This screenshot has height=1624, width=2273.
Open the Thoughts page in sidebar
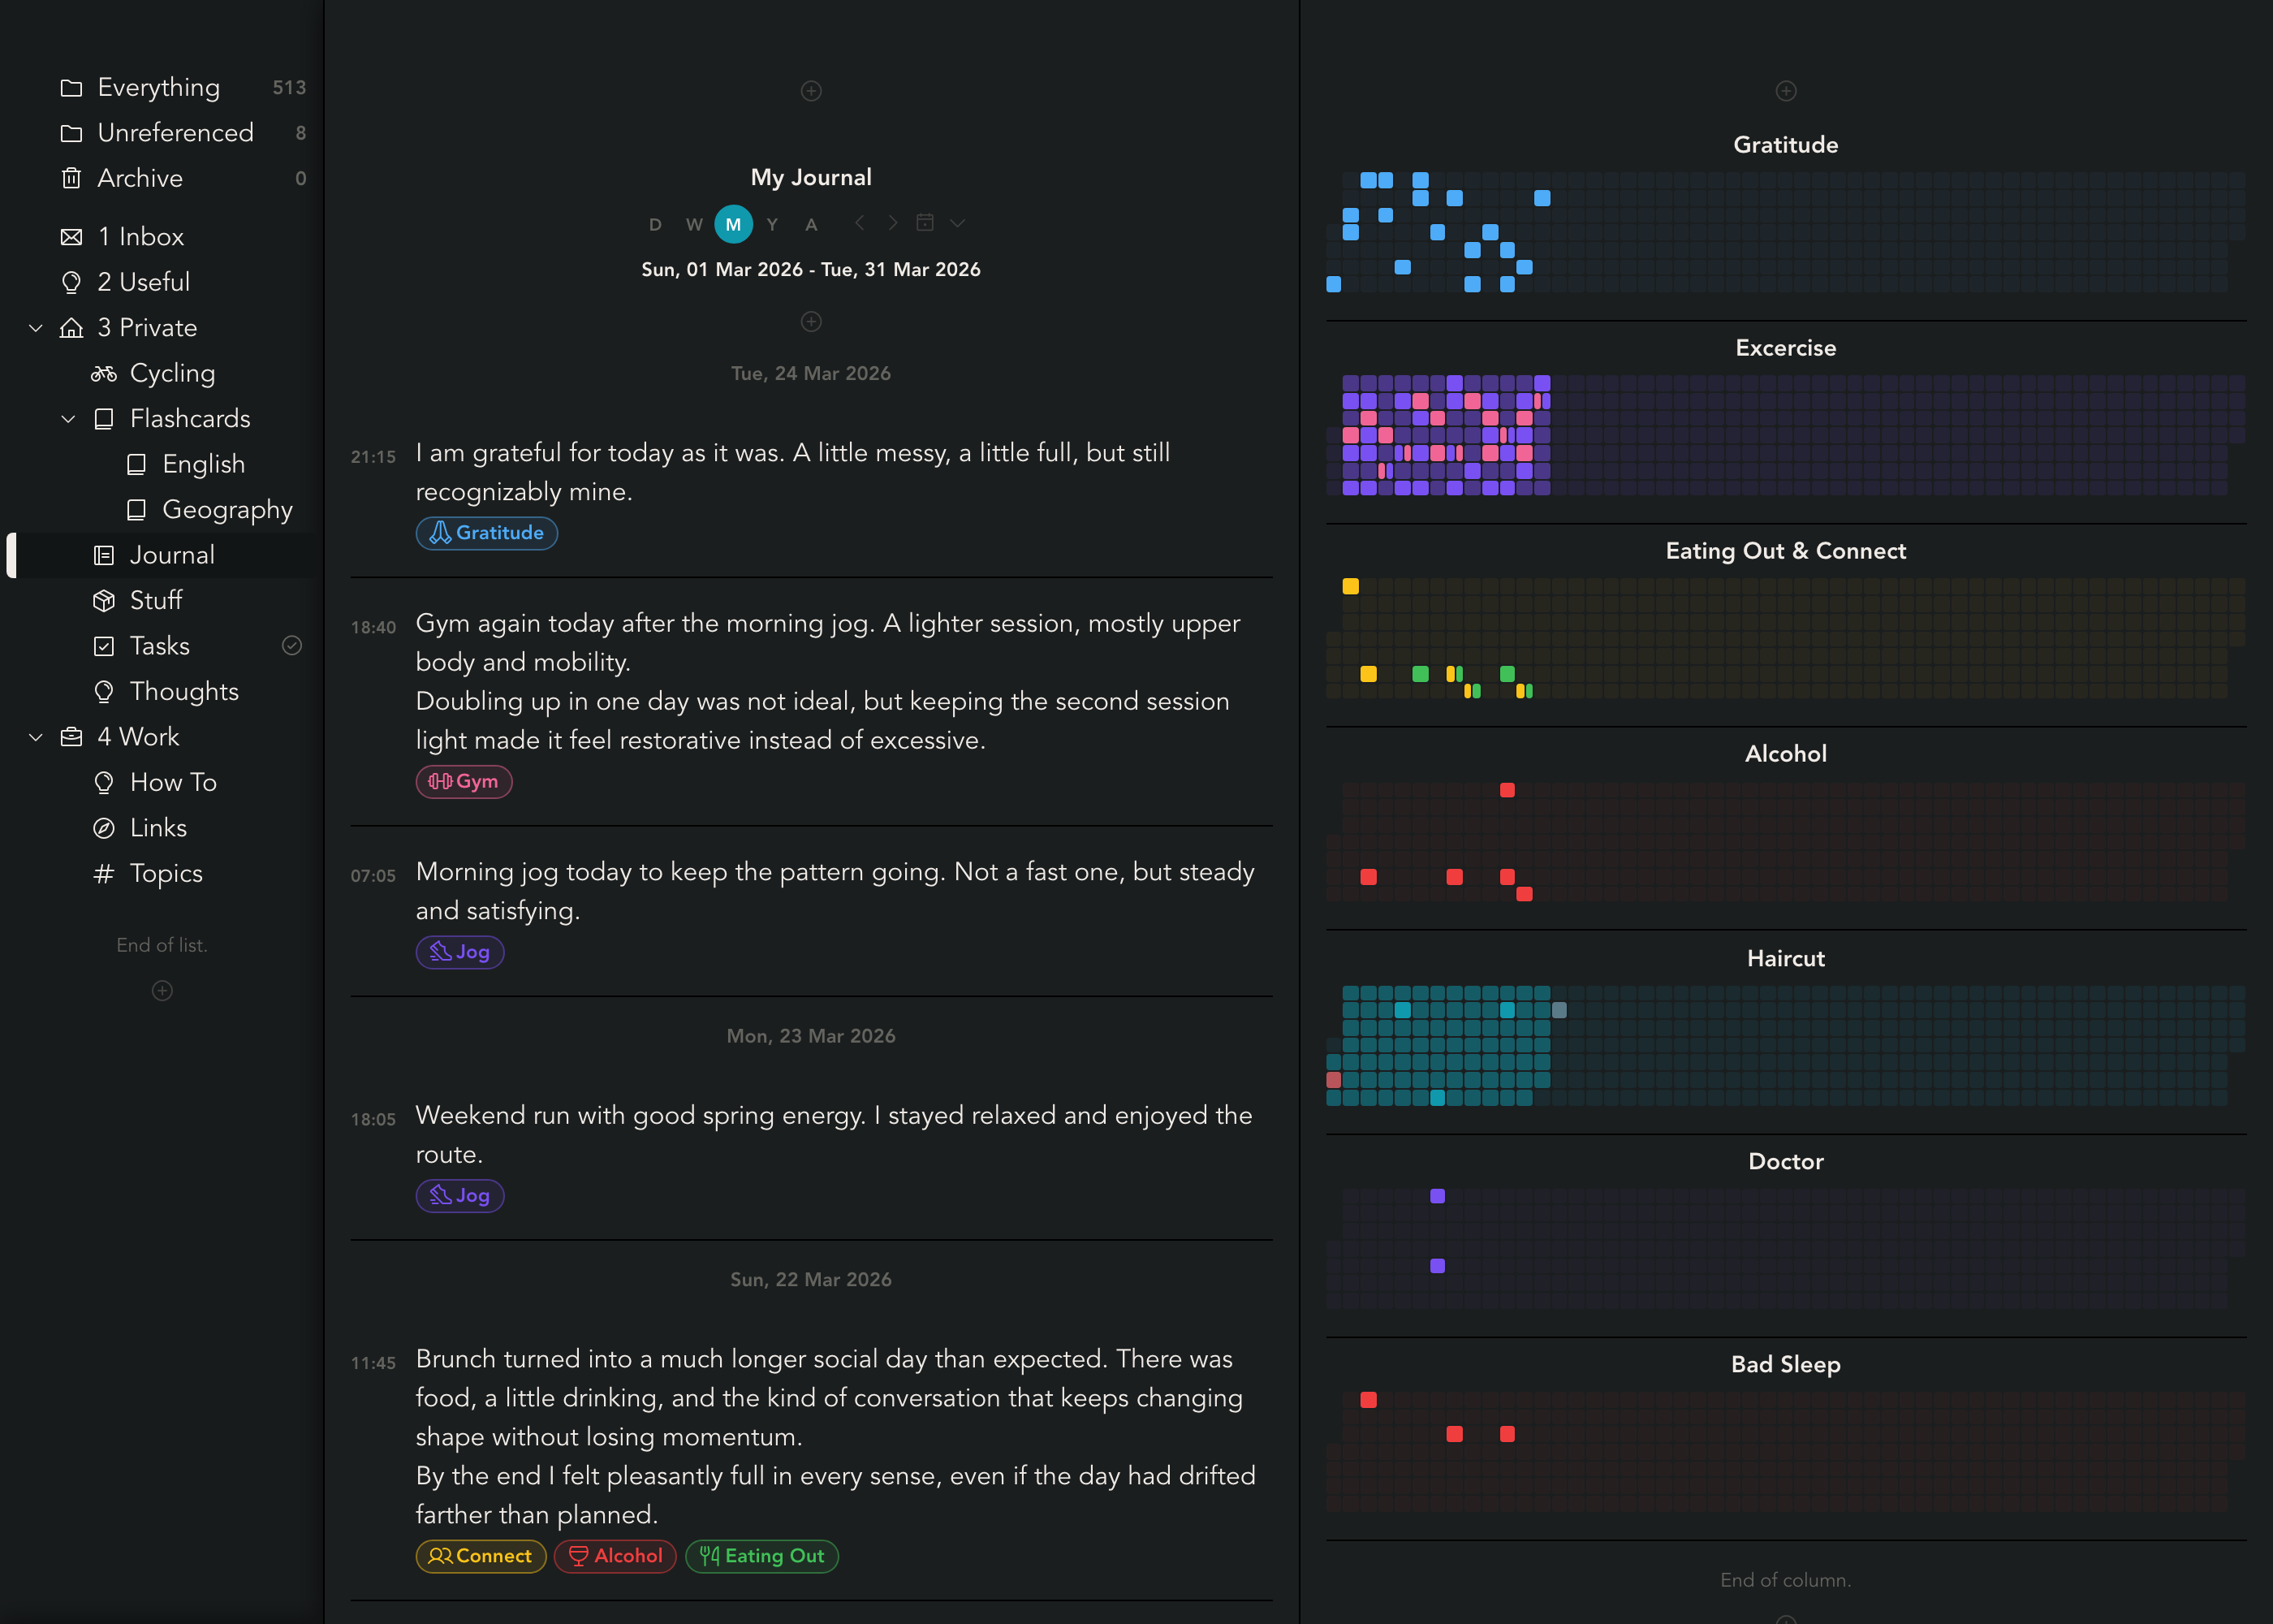(x=184, y=692)
